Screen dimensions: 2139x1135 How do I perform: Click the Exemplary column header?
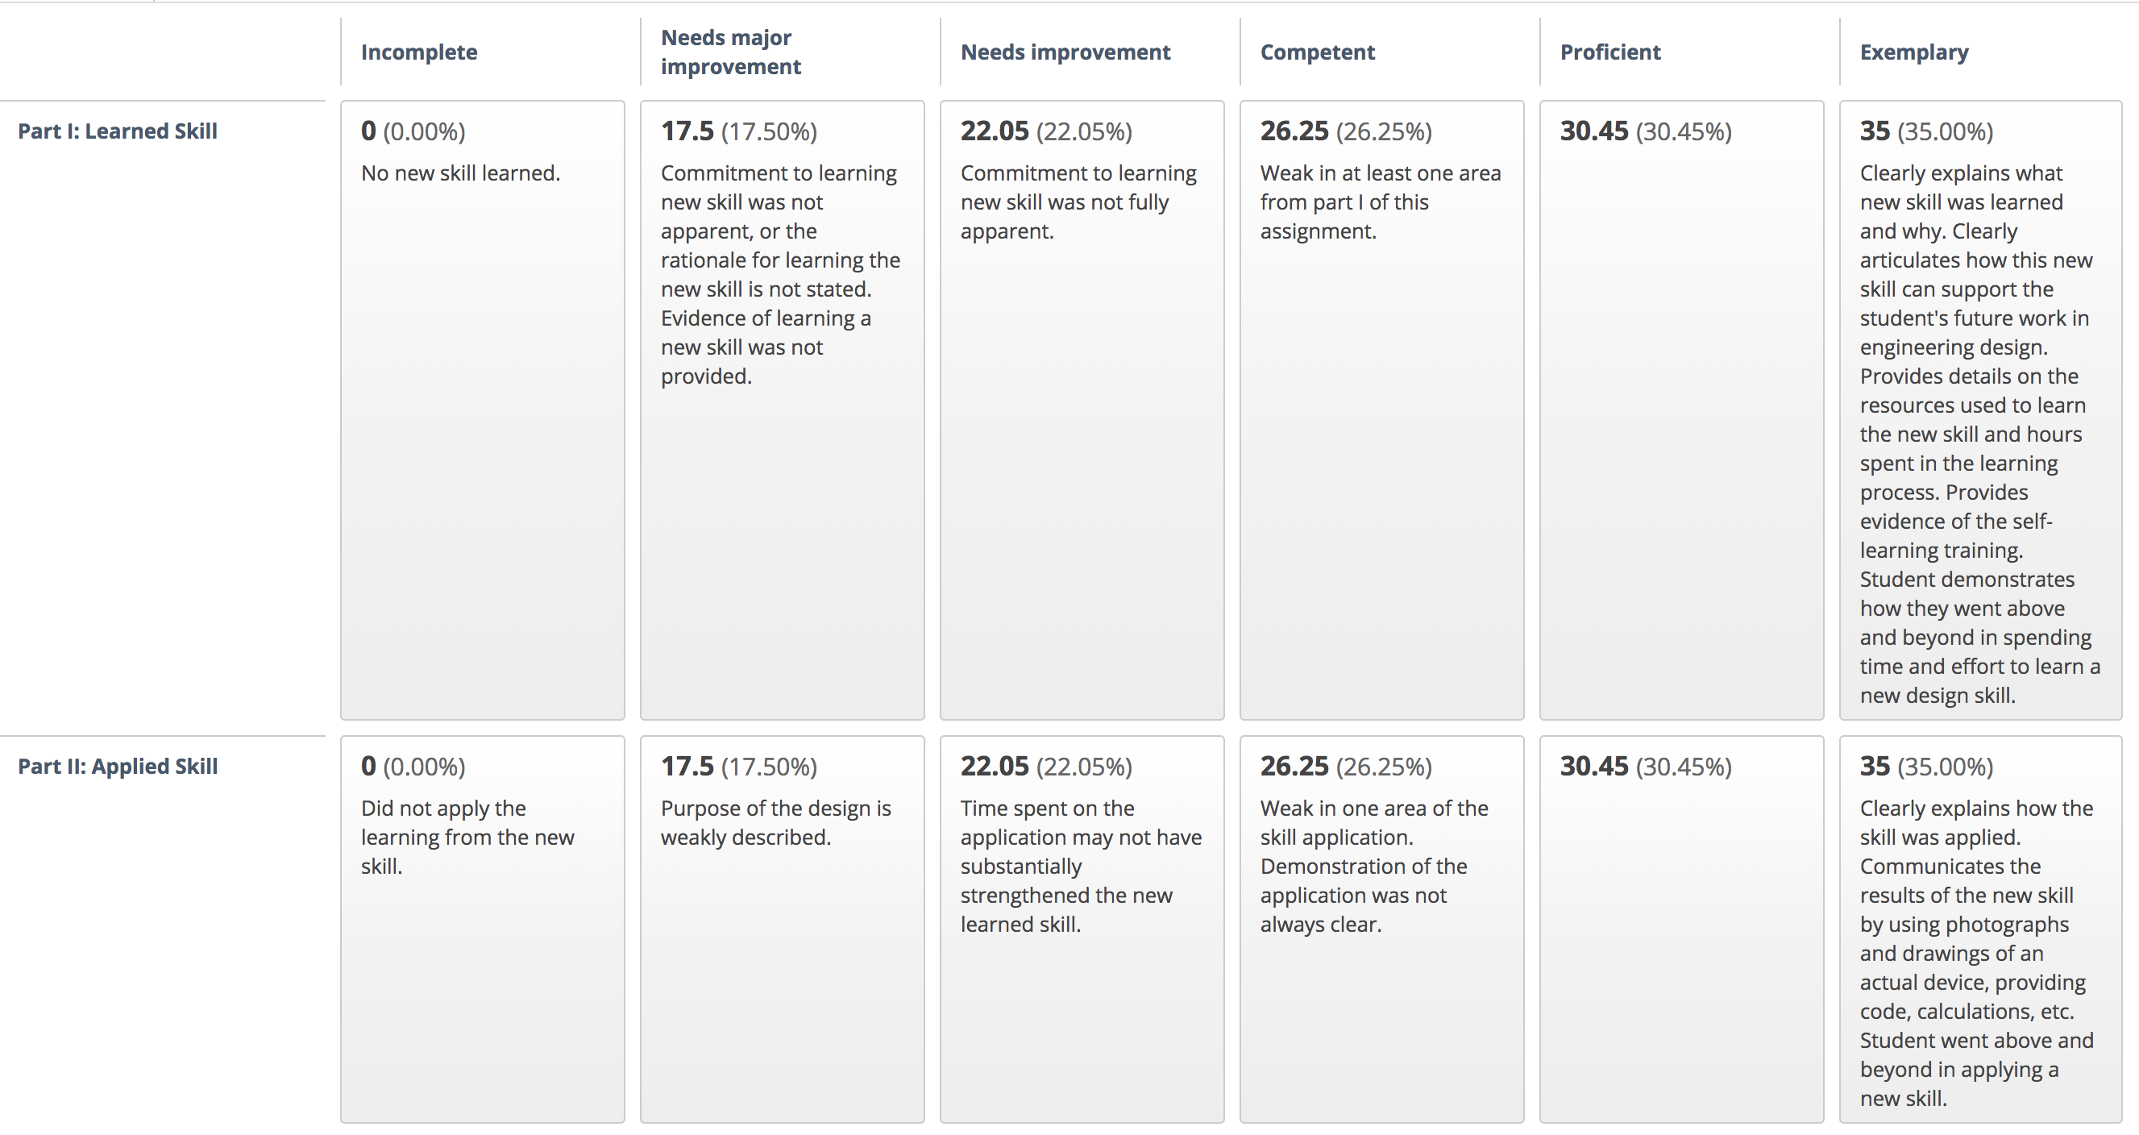coord(1914,52)
